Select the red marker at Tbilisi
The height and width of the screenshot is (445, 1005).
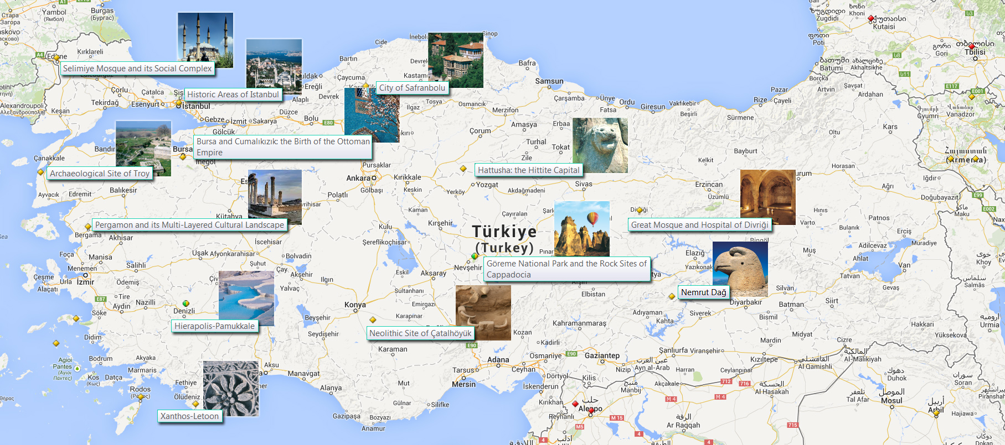971,46
